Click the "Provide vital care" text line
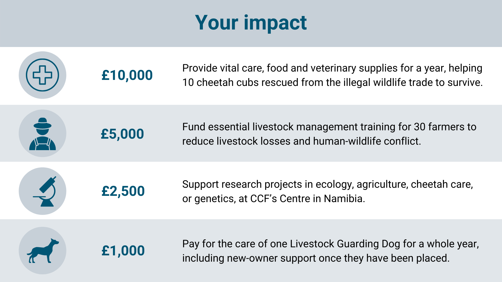Viewport: 502px width, 282px height. click(332, 68)
